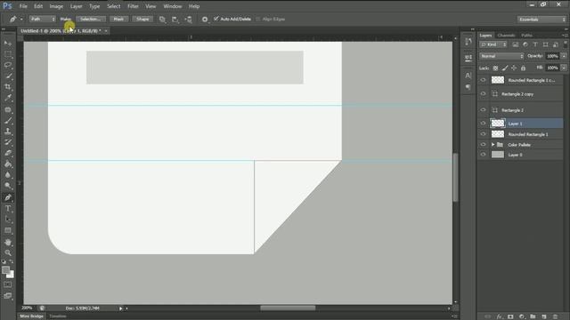Hide the Rounded Rectangle 1 copy layer
570x320 pixels.
483,80
